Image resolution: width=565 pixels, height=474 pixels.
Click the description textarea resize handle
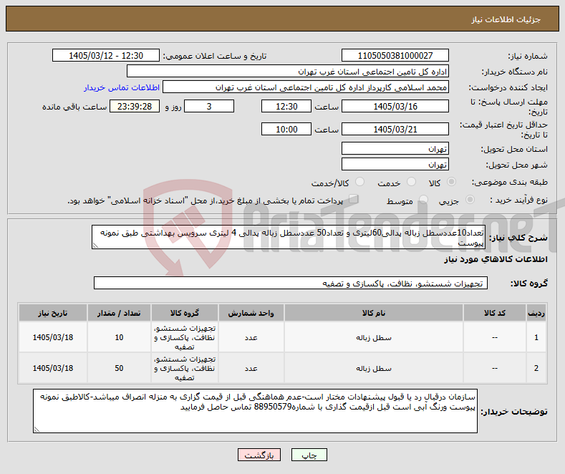95,246
